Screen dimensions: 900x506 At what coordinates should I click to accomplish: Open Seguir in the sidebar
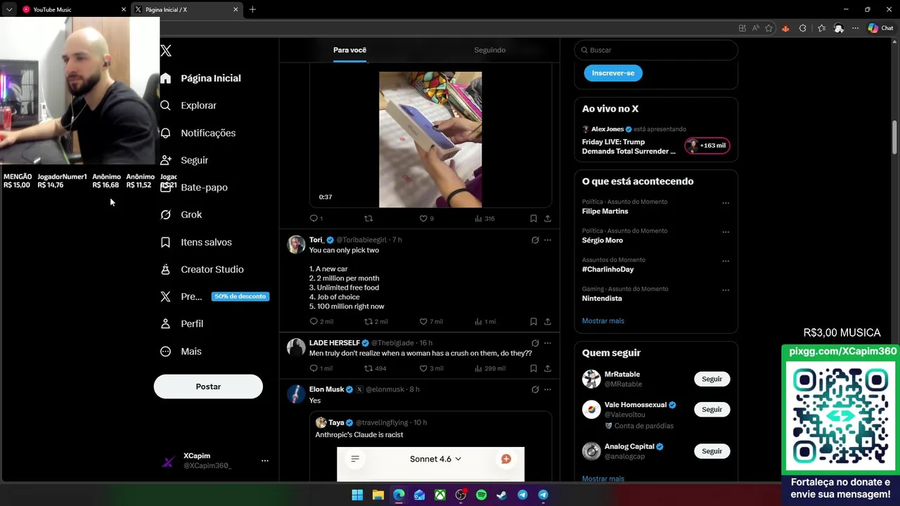[184, 160]
